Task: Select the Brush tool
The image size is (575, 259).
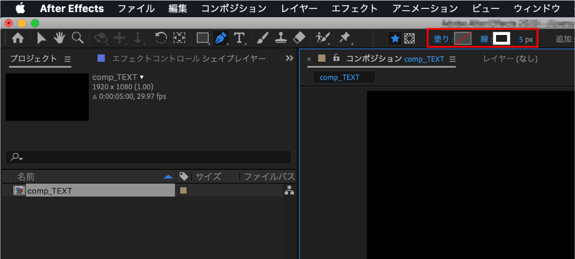Action: [263, 39]
